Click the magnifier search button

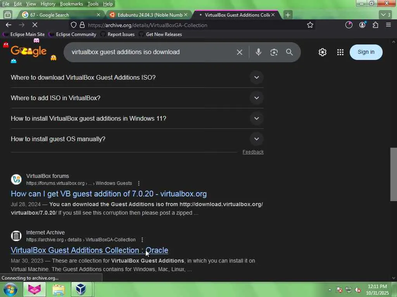[x=289, y=52]
